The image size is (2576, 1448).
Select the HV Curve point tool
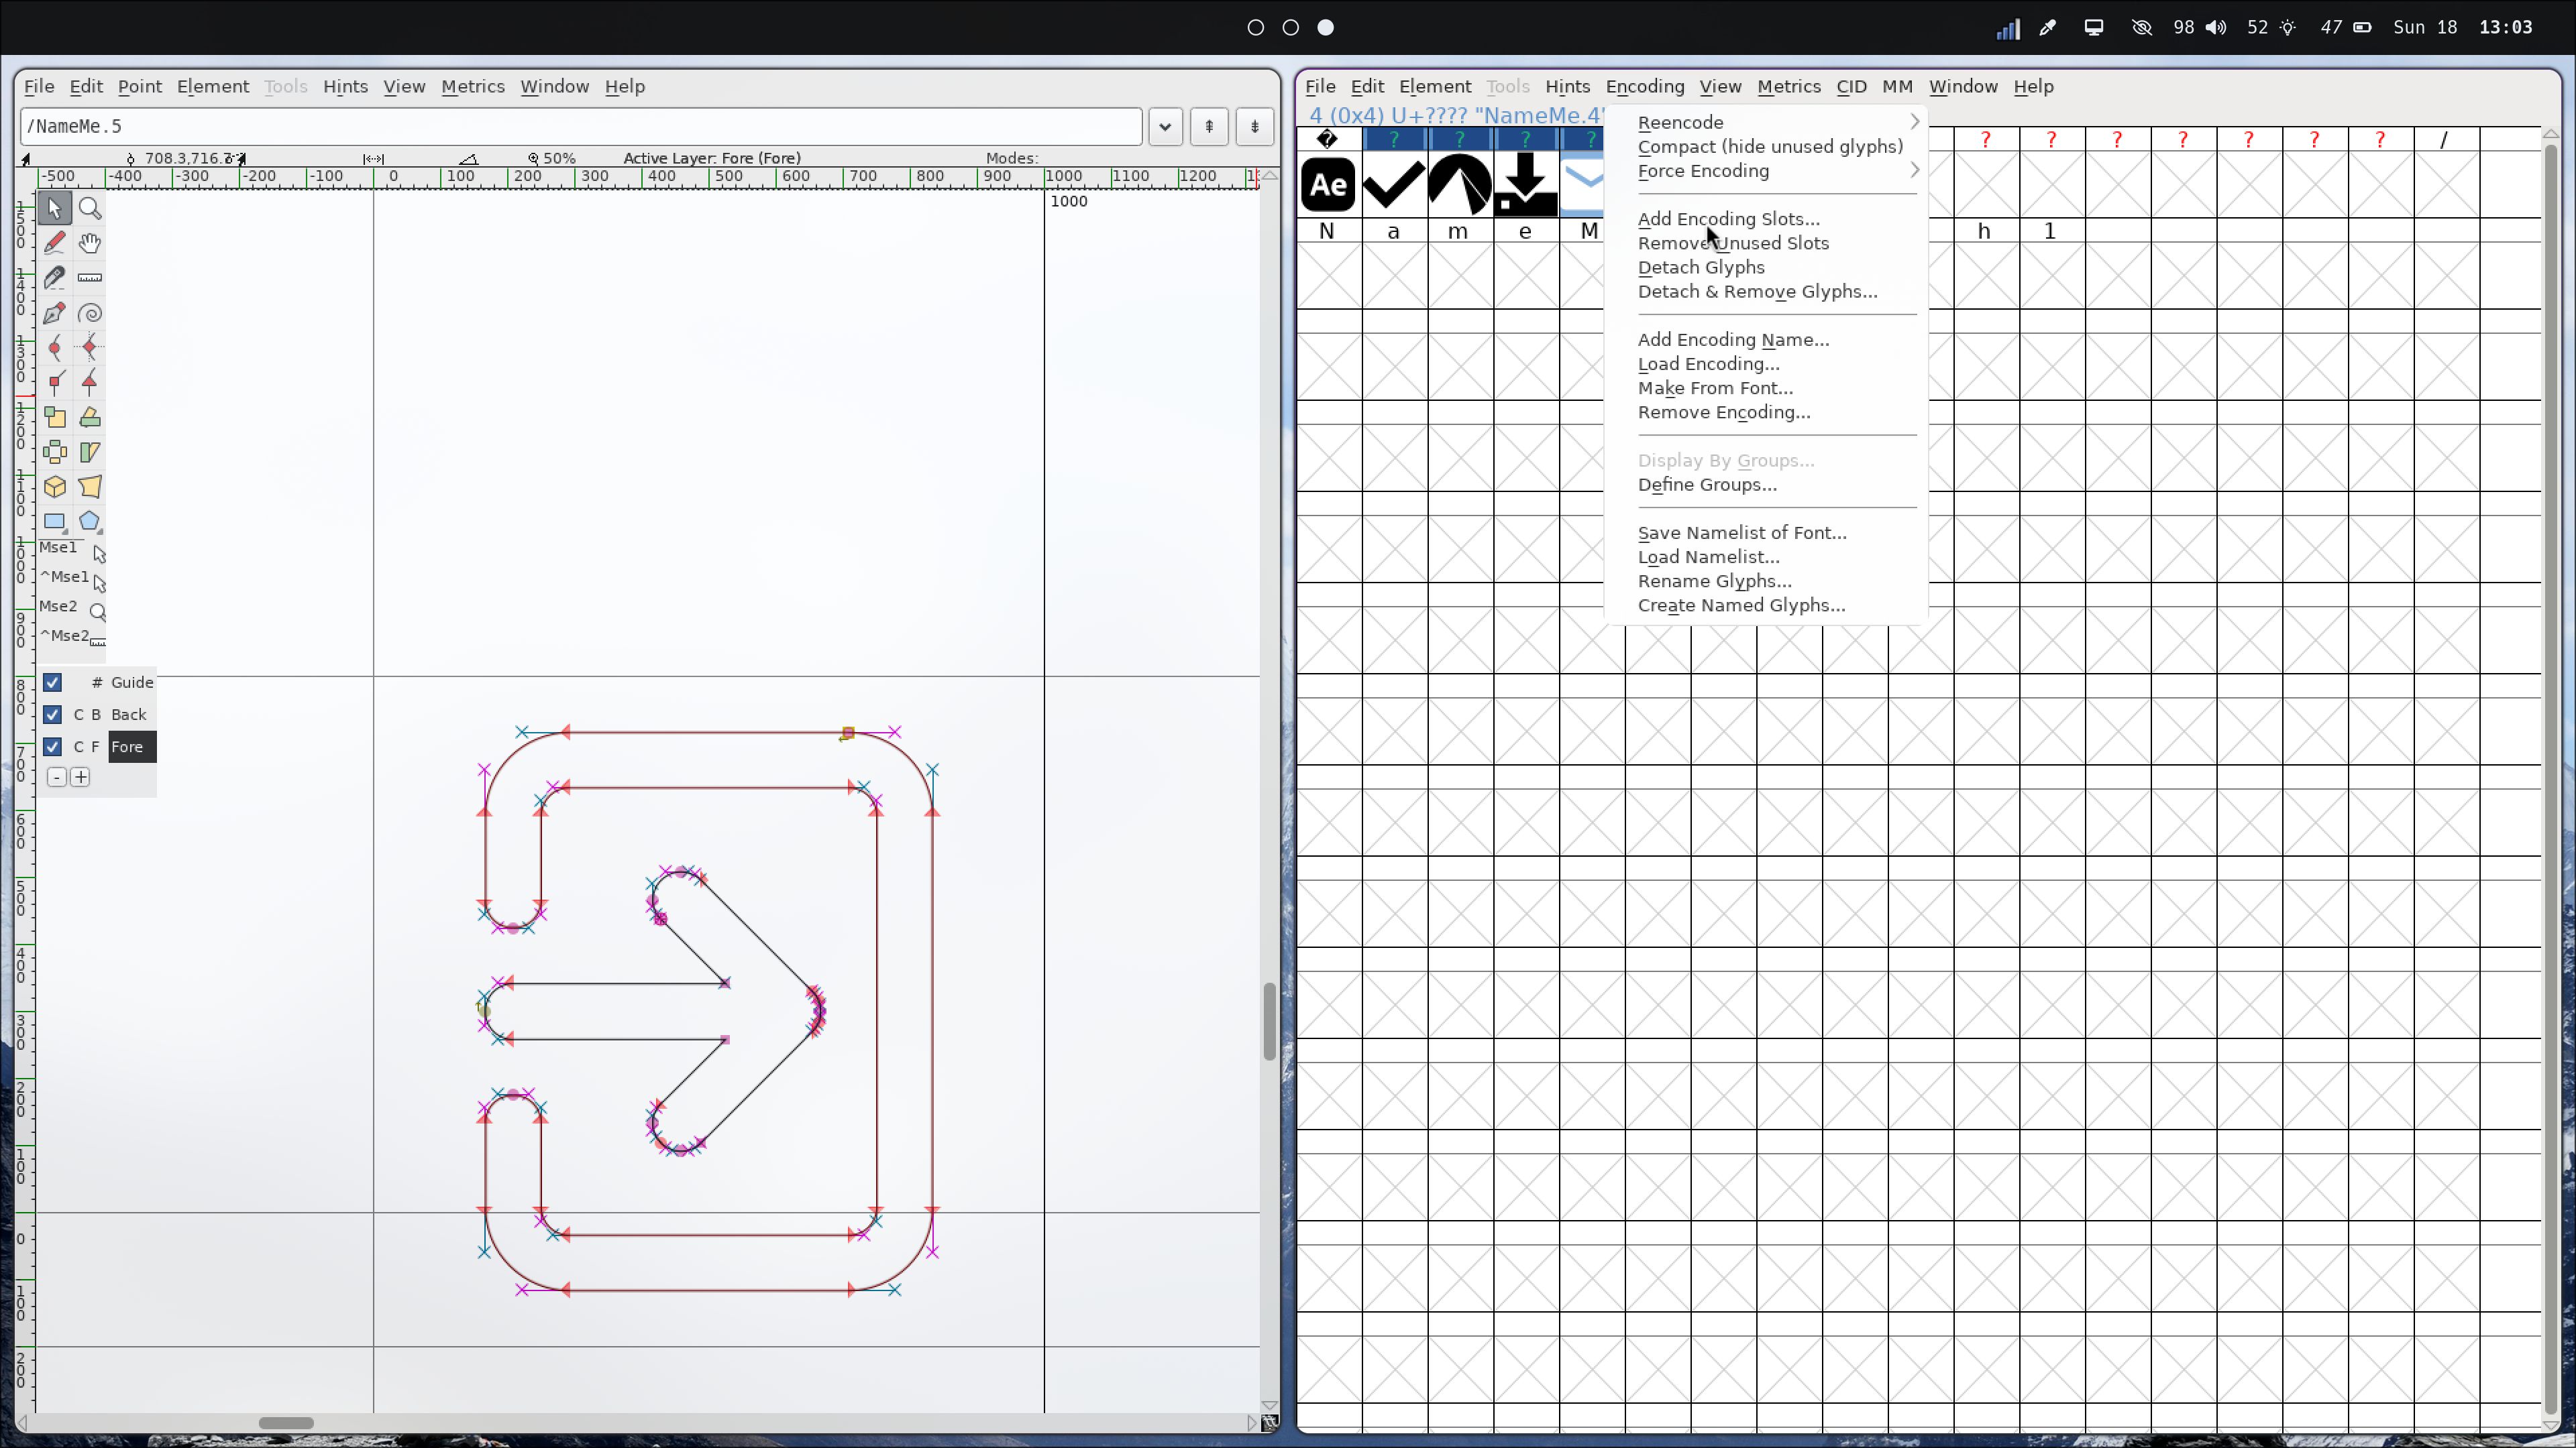(90, 348)
